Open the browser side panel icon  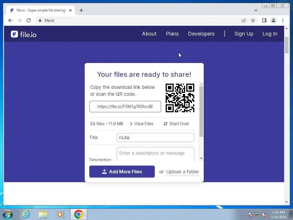click(264, 20)
